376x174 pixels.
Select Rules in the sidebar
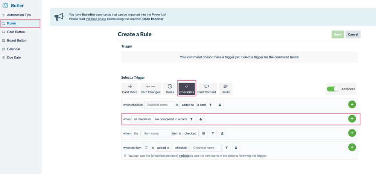click(x=20, y=23)
